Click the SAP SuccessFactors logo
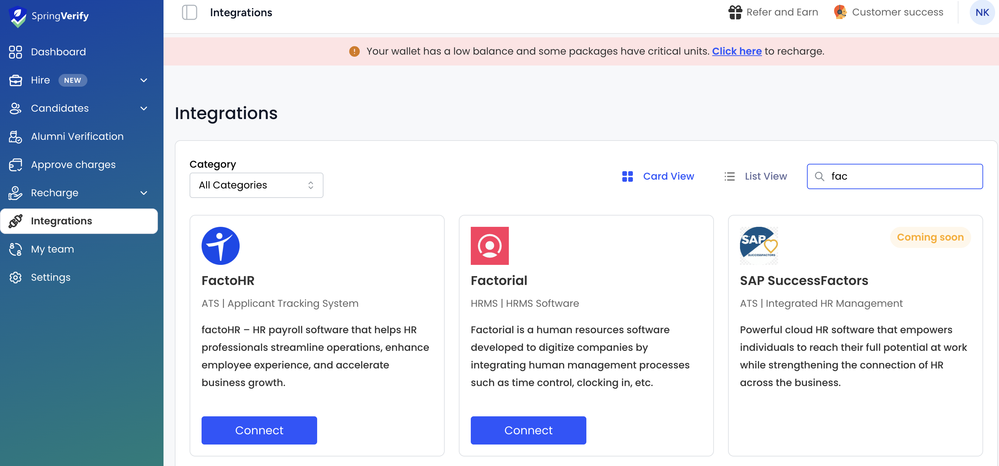 [759, 246]
